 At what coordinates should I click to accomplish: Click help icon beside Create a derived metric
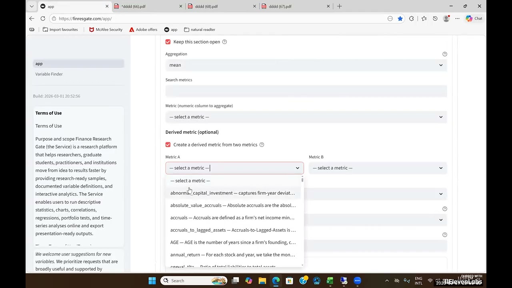click(262, 144)
